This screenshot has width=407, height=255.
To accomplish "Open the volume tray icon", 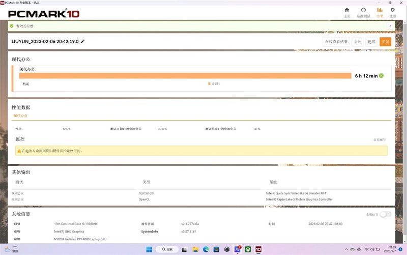I will pos(372,249).
